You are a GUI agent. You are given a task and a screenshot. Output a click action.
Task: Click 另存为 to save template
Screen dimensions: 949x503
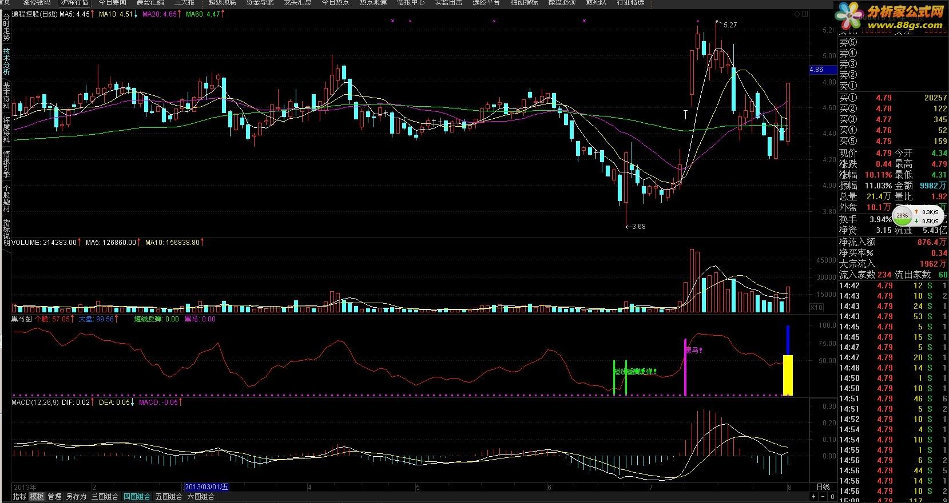point(76,497)
